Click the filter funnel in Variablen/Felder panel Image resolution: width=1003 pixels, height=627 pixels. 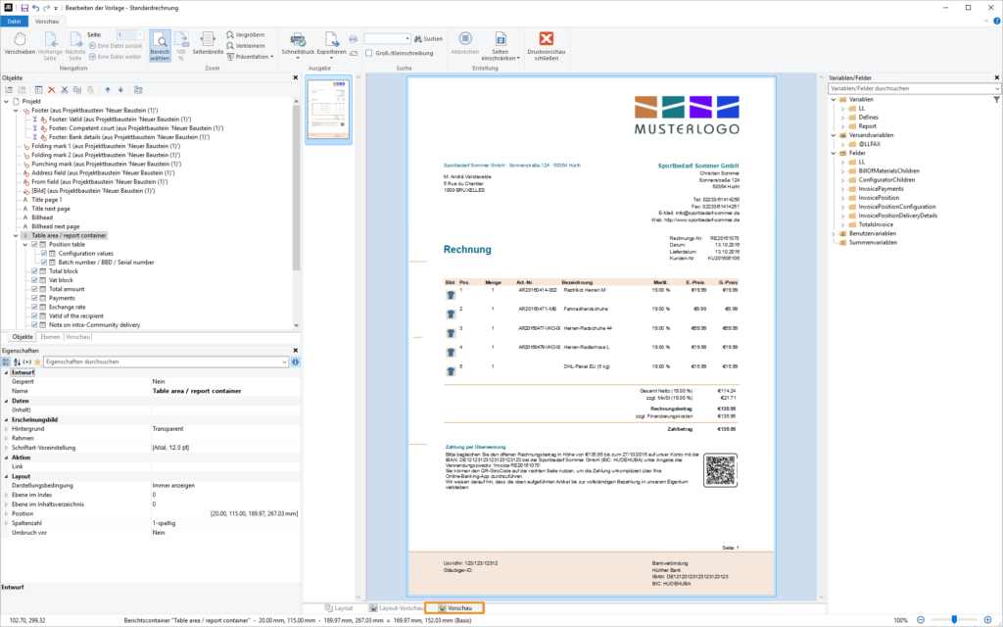[996, 100]
